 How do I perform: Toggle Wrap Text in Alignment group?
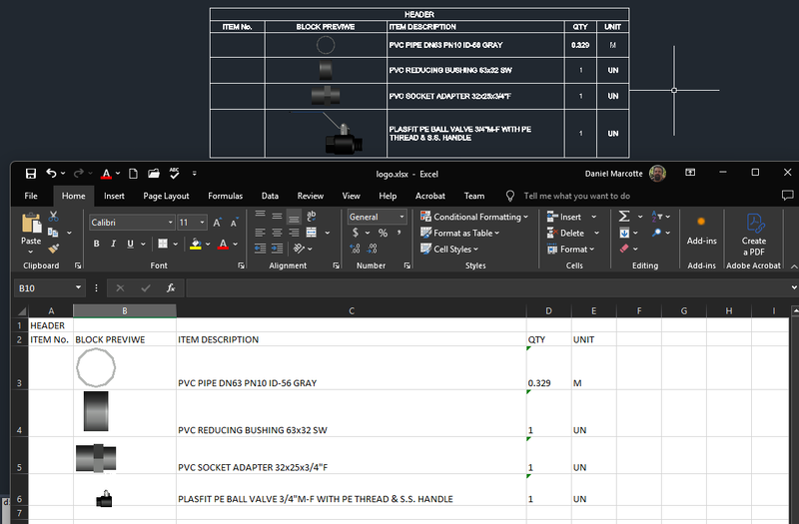(312, 216)
